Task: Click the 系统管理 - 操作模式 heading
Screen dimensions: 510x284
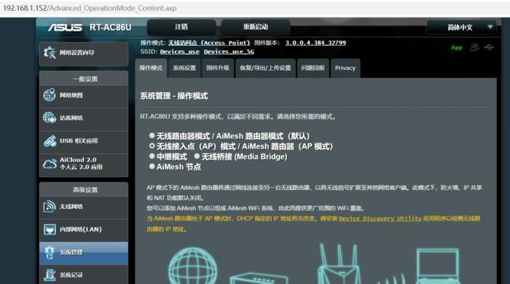Action: [174, 96]
